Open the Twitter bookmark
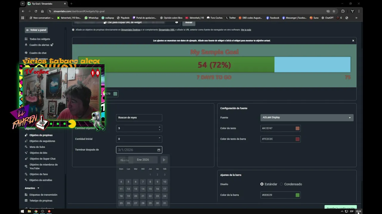 pyautogui.click(x=231, y=18)
